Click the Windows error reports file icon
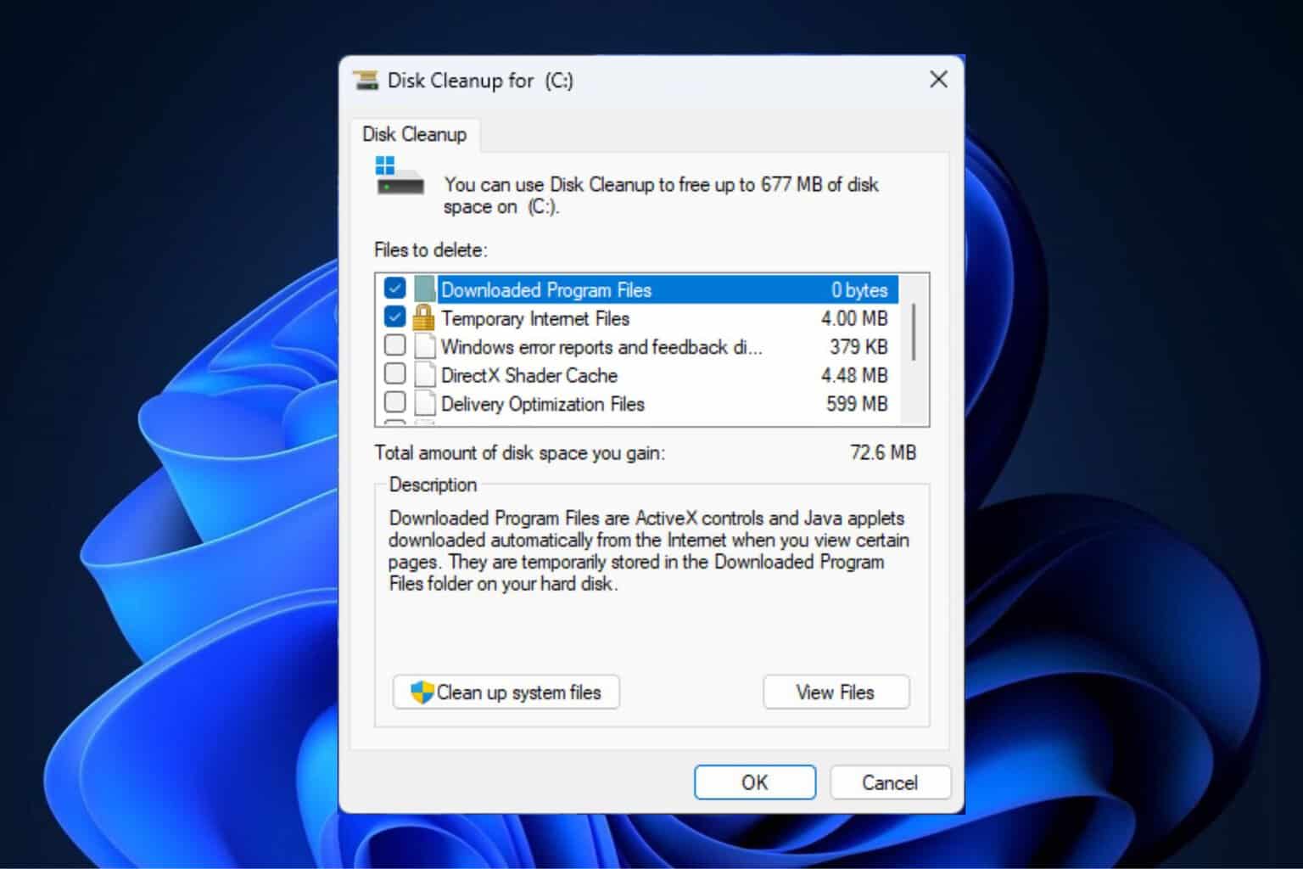This screenshot has width=1303, height=869. pos(425,346)
